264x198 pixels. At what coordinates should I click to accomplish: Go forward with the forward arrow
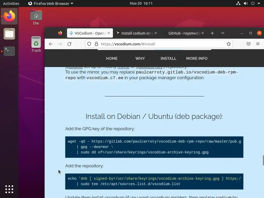(x=60, y=44)
